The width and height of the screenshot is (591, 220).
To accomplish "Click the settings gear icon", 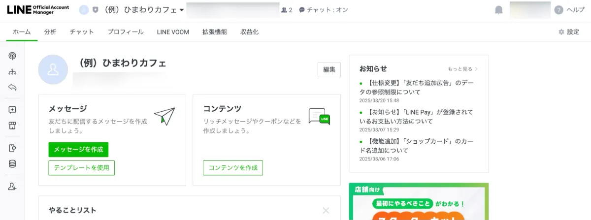I will (561, 32).
